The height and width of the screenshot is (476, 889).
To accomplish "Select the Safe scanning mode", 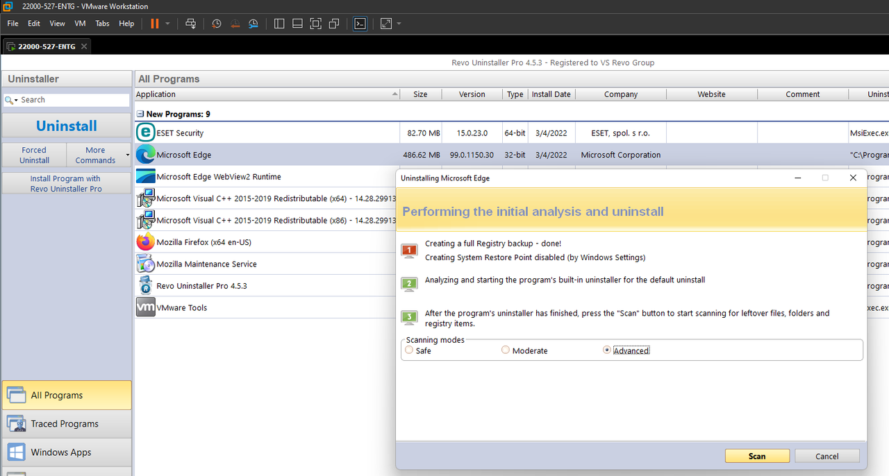I will 409,350.
